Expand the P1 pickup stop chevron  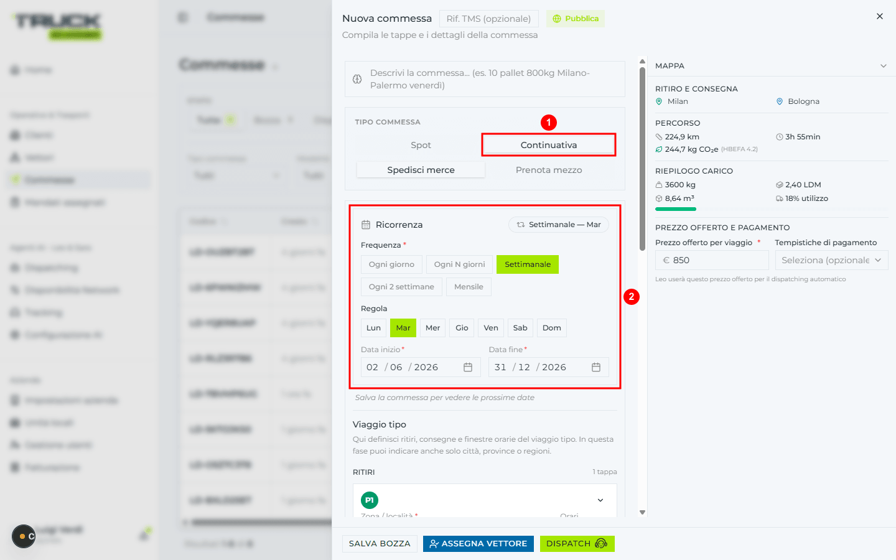click(x=600, y=500)
